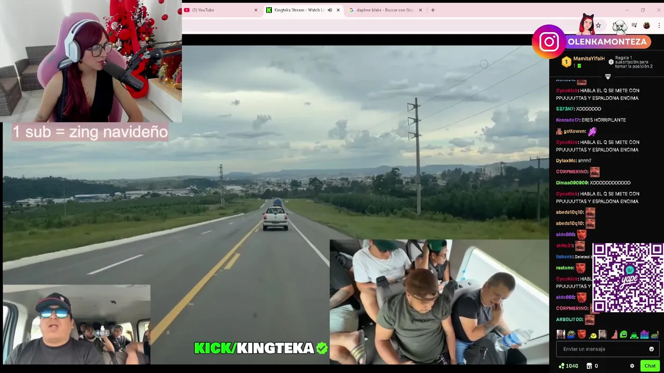The image size is (664, 373).
Task: Restore down the Chrome window
Action: 643,10
